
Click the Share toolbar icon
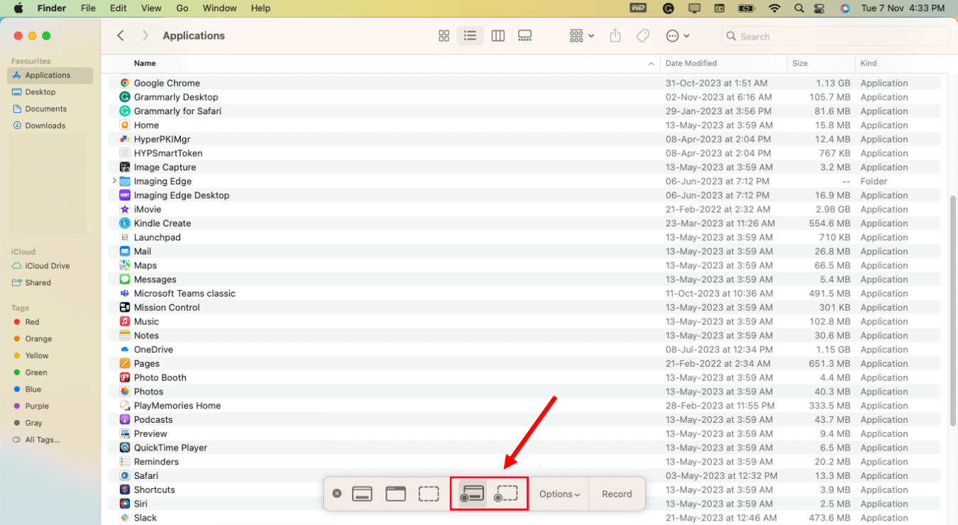tap(615, 35)
